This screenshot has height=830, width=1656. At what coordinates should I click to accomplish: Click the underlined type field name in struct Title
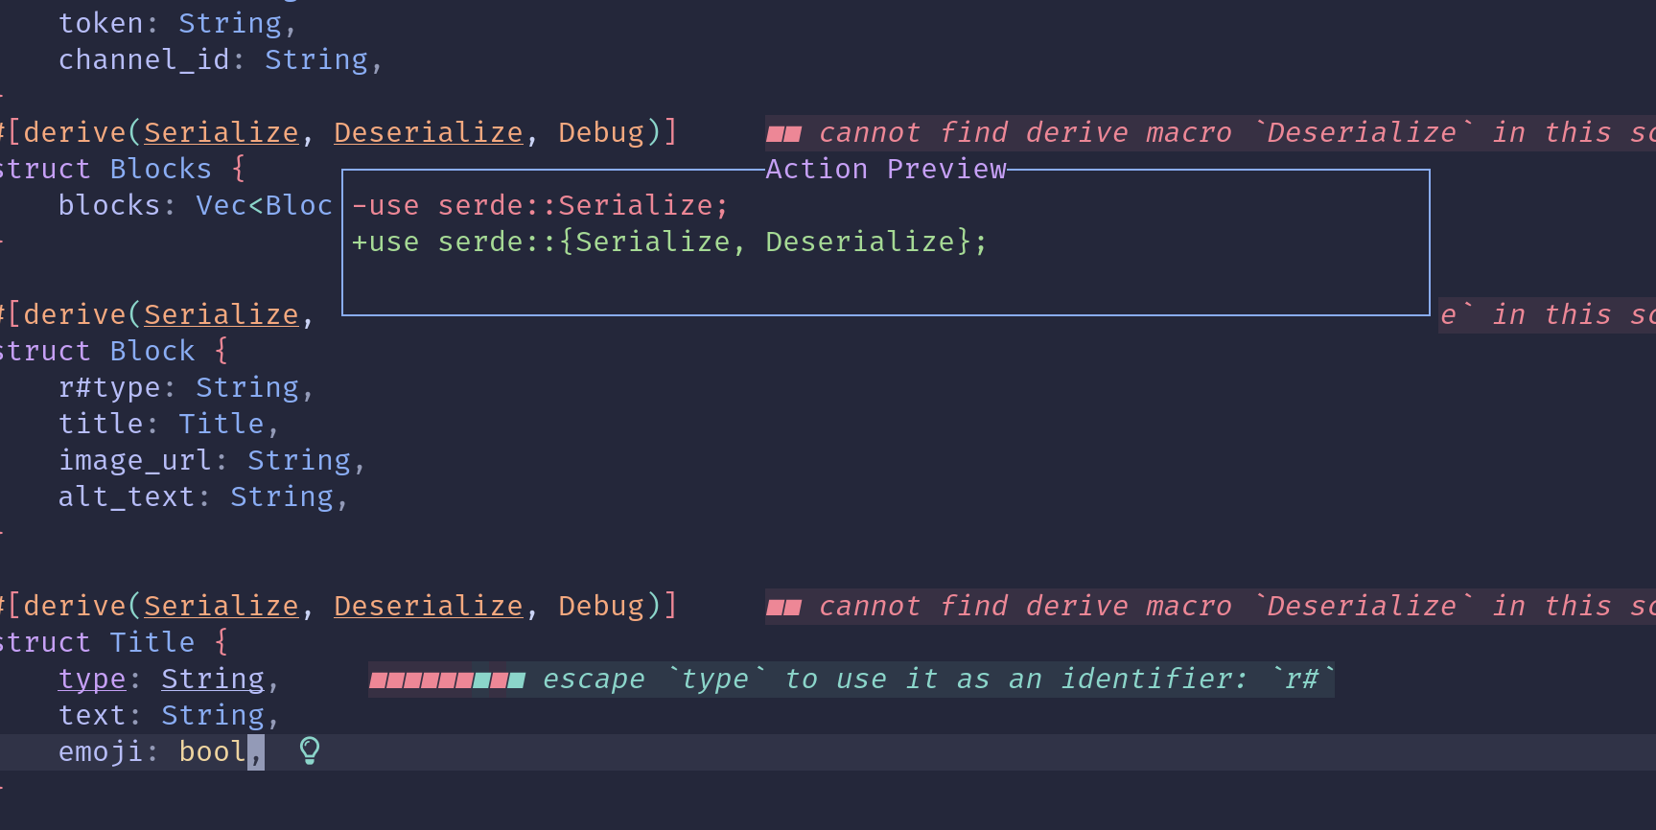coord(91,679)
